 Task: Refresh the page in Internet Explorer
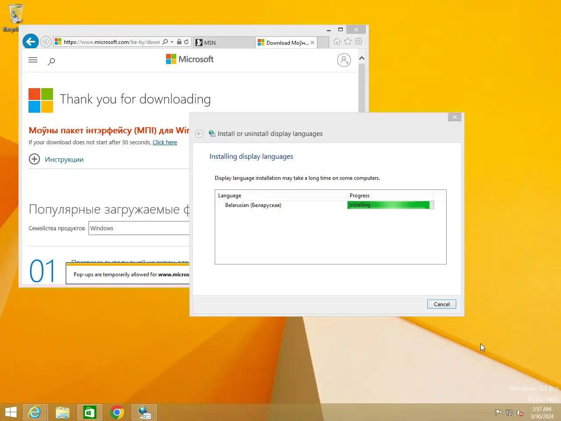[x=186, y=42]
